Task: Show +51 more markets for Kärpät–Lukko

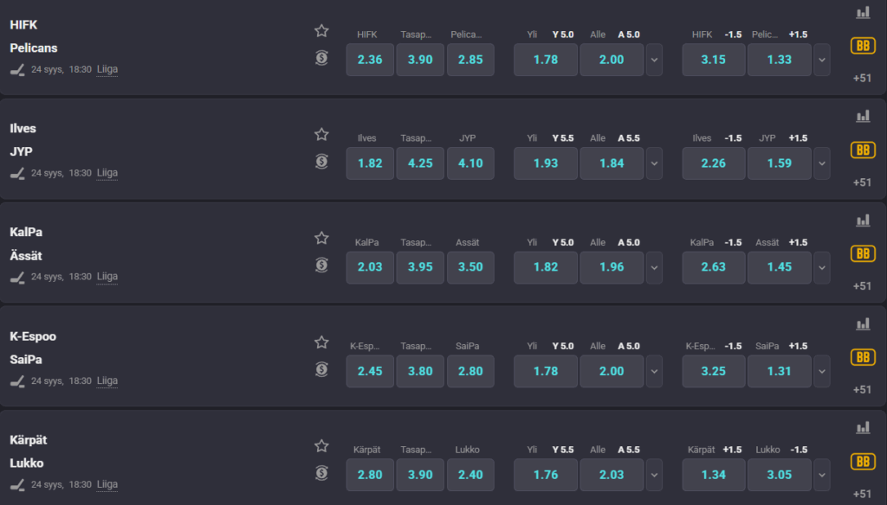Action: [x=862, y=494]
